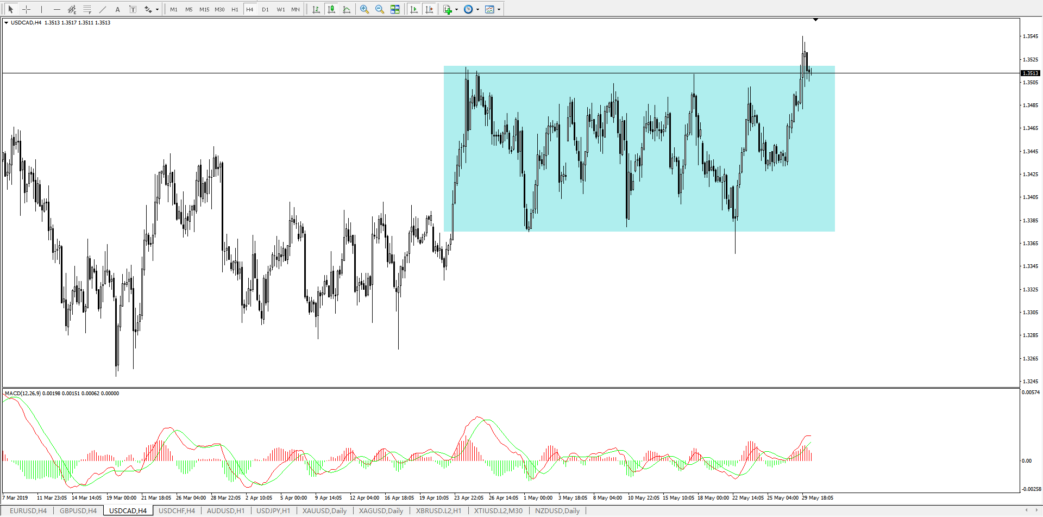Open the indicators list icon
1043x517 pixels.
click(x=448, y=9)
